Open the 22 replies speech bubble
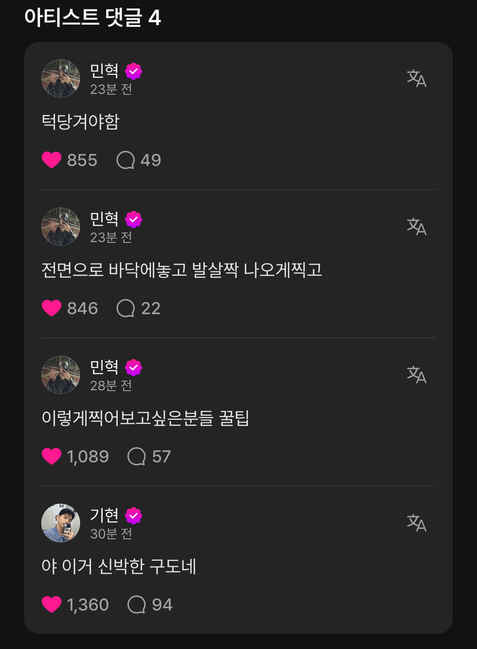 click(126, 308)
